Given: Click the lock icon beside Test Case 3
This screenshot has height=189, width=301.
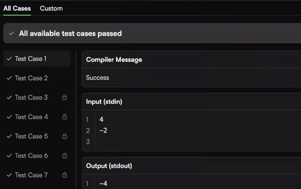Looking at the screenshot, I should point(65,97).
